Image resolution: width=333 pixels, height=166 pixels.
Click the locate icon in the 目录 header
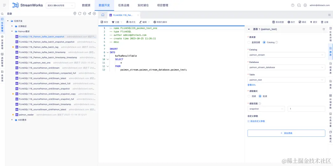click(75, 14)
